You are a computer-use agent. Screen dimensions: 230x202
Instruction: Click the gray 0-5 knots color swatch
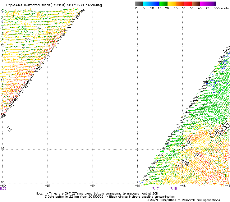[x=139, y=4]
